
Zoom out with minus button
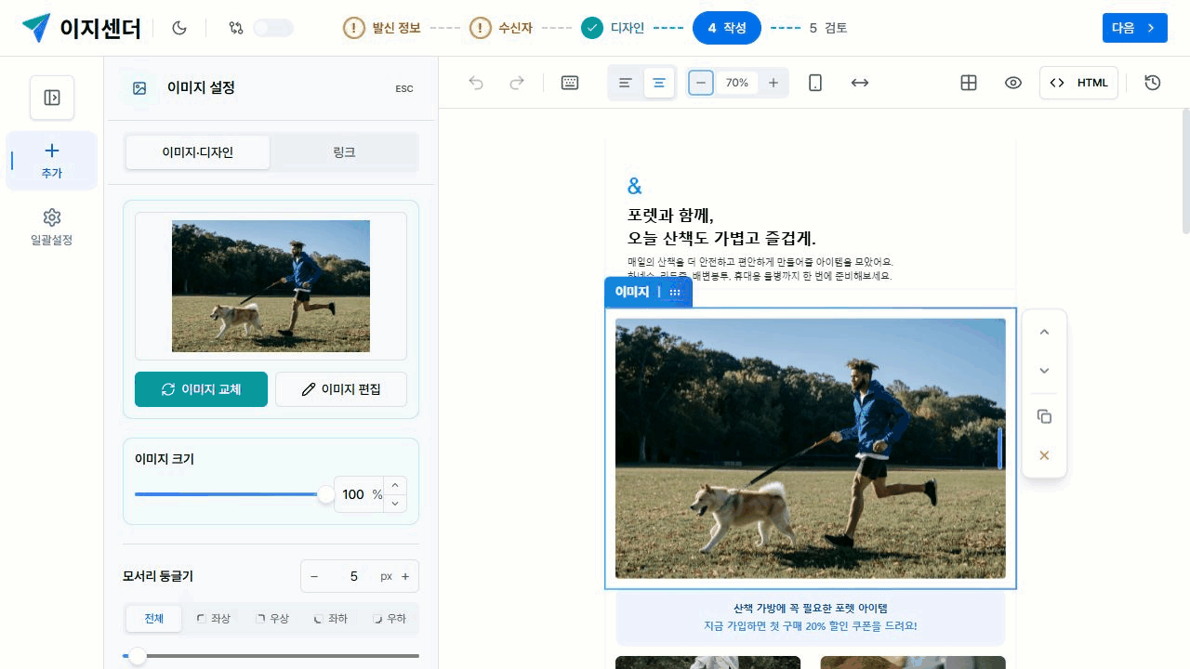[x=701, y=83]
